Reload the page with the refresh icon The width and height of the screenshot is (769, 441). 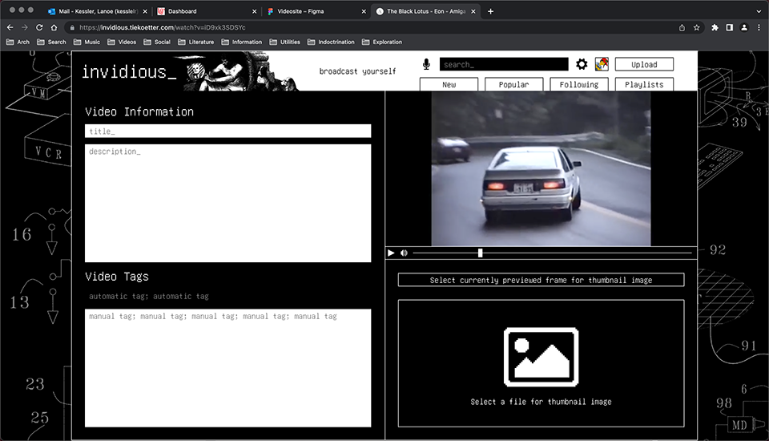[39, 27]
